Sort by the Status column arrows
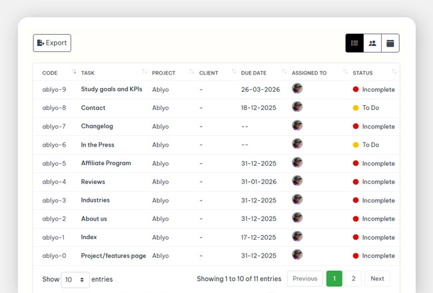The width and height of the screenshot is (433, 293). [x=394, y=72]
